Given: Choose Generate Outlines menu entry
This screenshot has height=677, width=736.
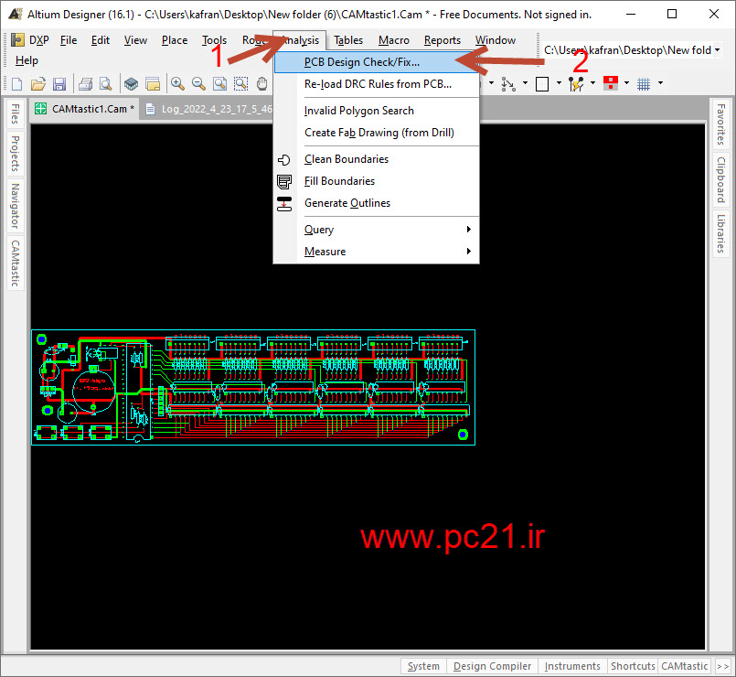Looking at the screenshot, I should tap(376, 203).
